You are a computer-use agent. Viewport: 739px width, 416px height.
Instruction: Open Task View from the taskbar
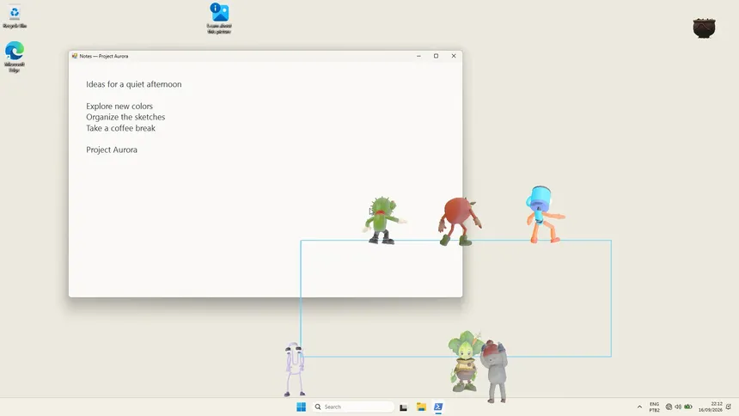pyautogui.click(x=403, y=407)
